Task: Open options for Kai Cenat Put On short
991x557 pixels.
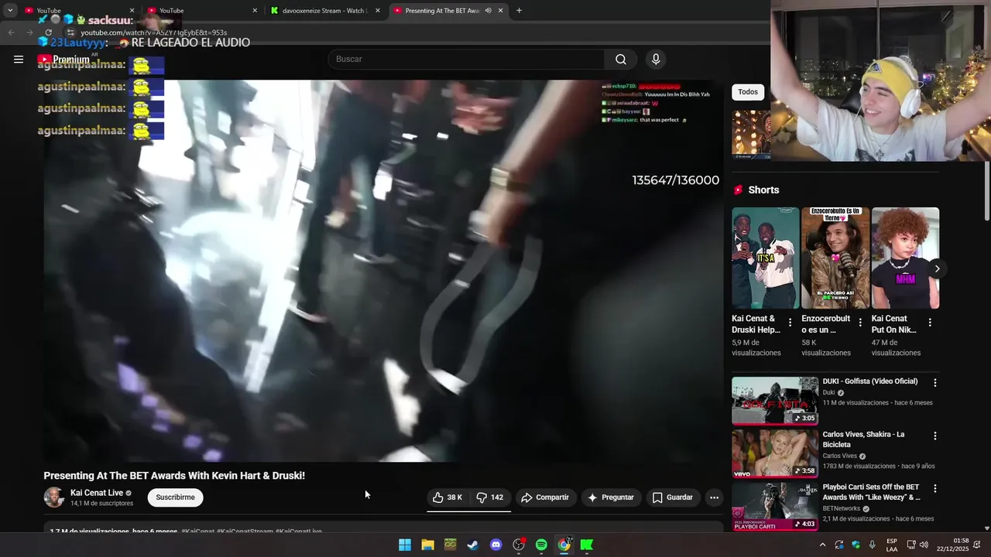Action: coord(930,323)
